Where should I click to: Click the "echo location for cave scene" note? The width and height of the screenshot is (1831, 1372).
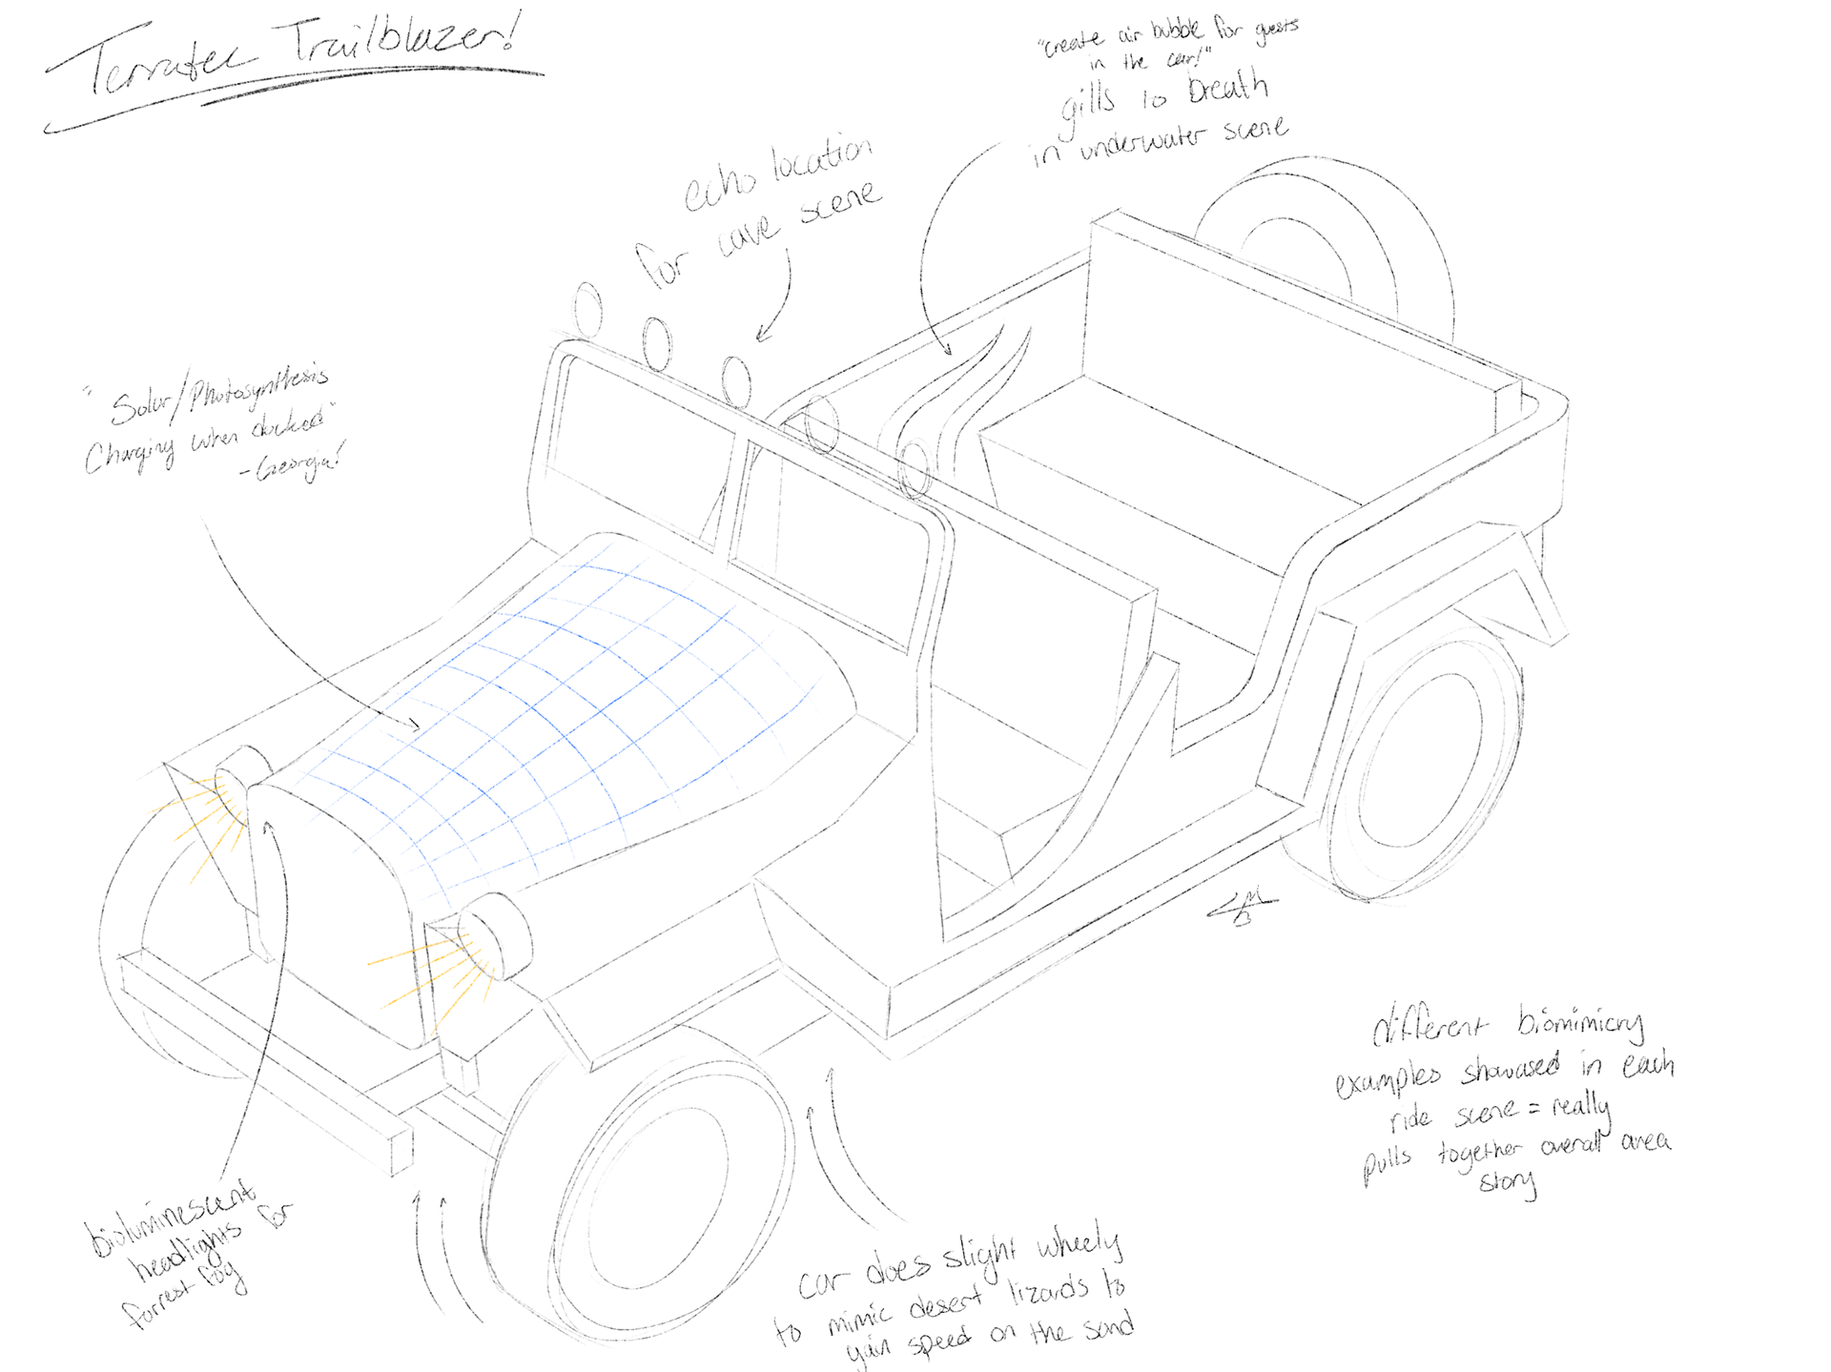(759, 212)
